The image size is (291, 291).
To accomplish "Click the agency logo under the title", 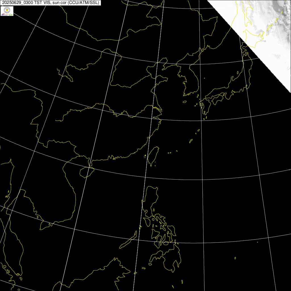I will point(7,11).
